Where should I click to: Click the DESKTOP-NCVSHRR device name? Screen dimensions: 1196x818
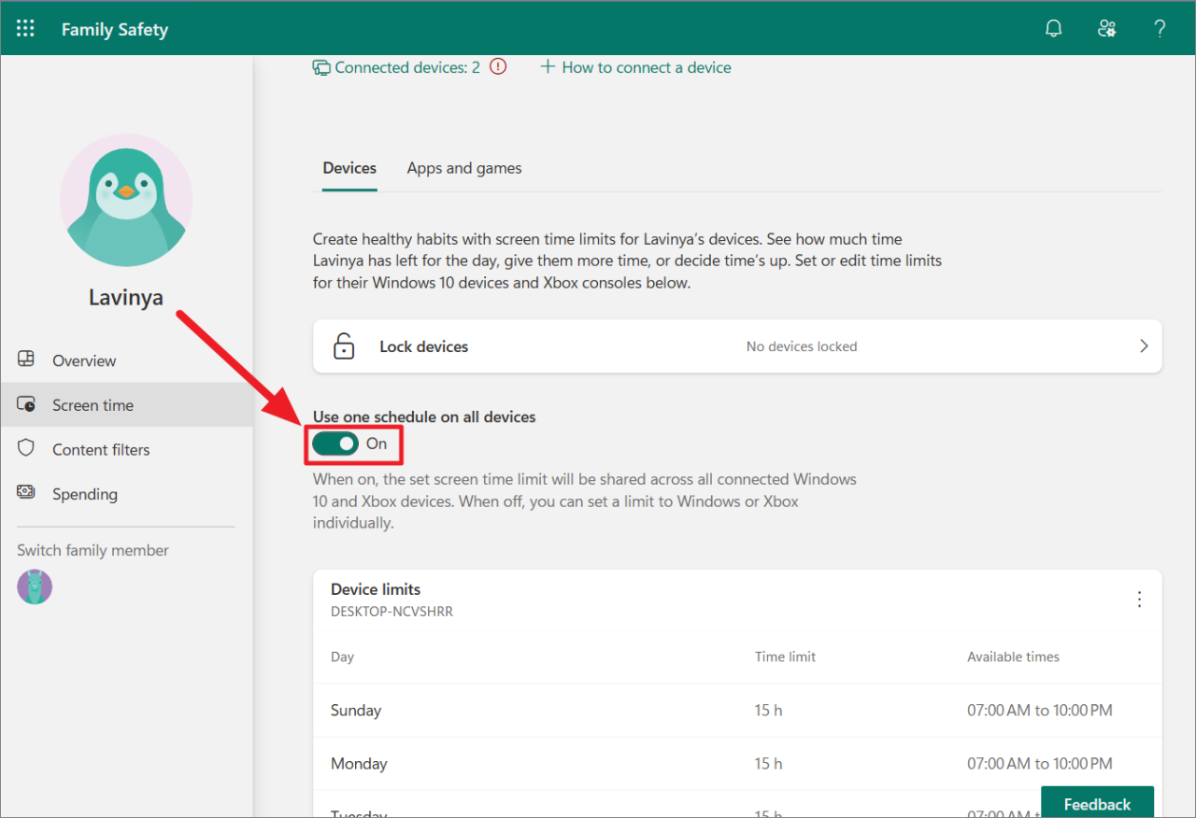click(392, 612)
